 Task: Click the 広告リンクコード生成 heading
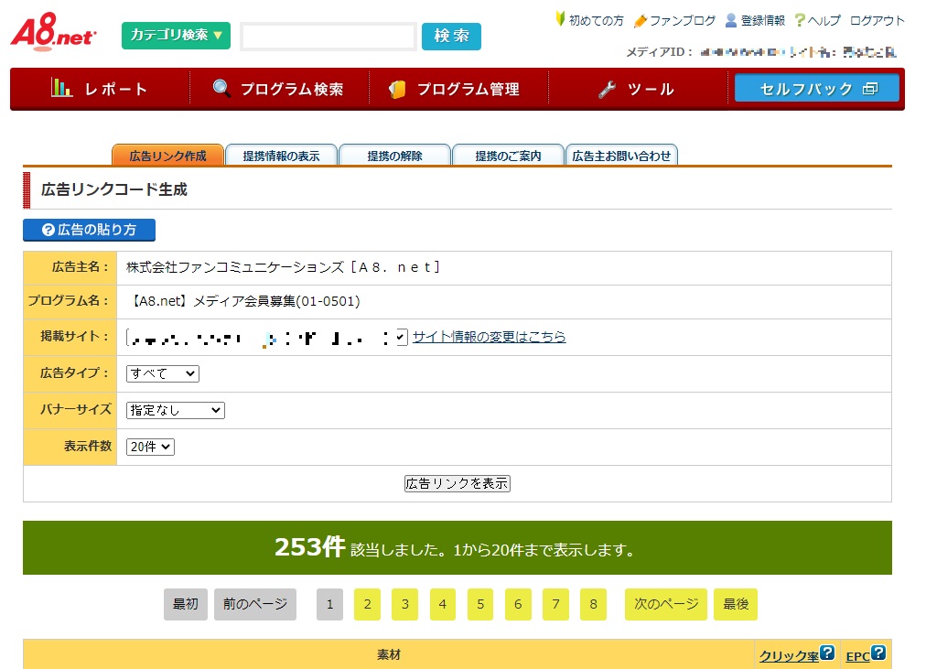pyautogui.click(x=114, y=189)
